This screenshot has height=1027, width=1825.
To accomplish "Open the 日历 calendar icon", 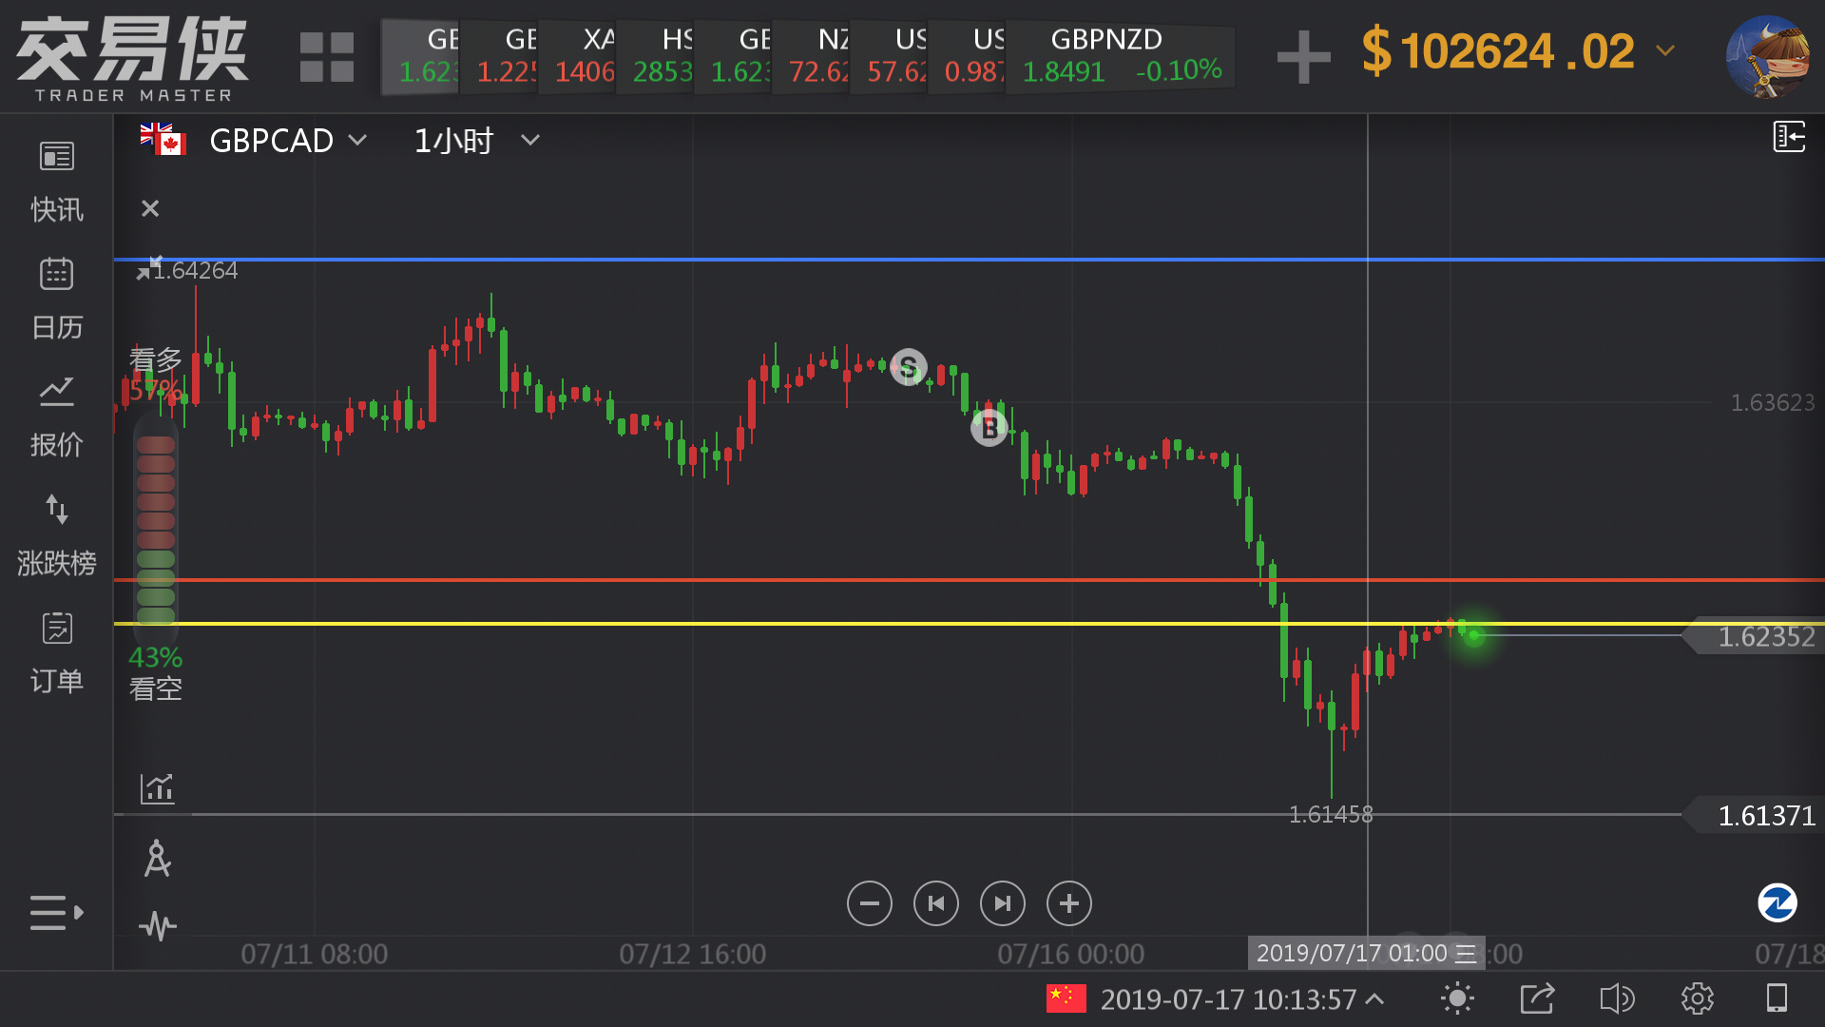I will (x=56, y=275).
